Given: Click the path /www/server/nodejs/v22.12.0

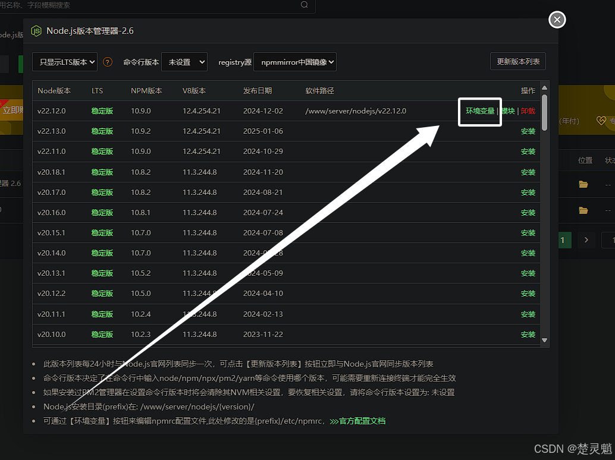Looking at the screenshot, I should (356, 111).
